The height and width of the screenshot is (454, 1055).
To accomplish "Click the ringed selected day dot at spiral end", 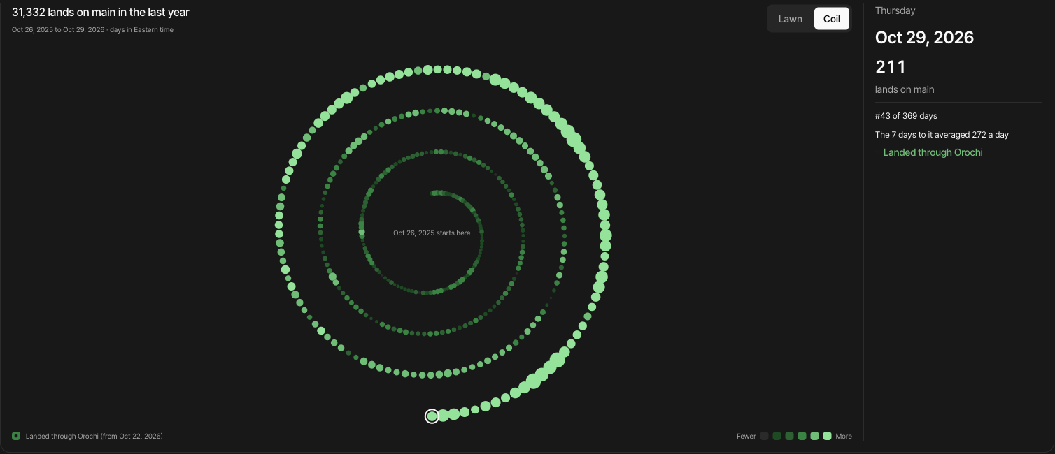I will (432, 416).
